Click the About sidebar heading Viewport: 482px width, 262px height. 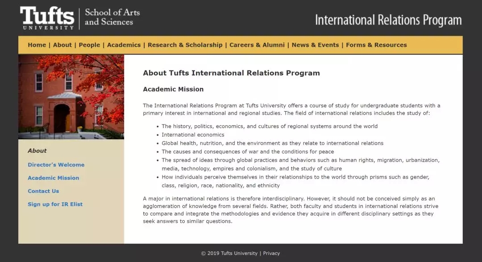(37, 151)
